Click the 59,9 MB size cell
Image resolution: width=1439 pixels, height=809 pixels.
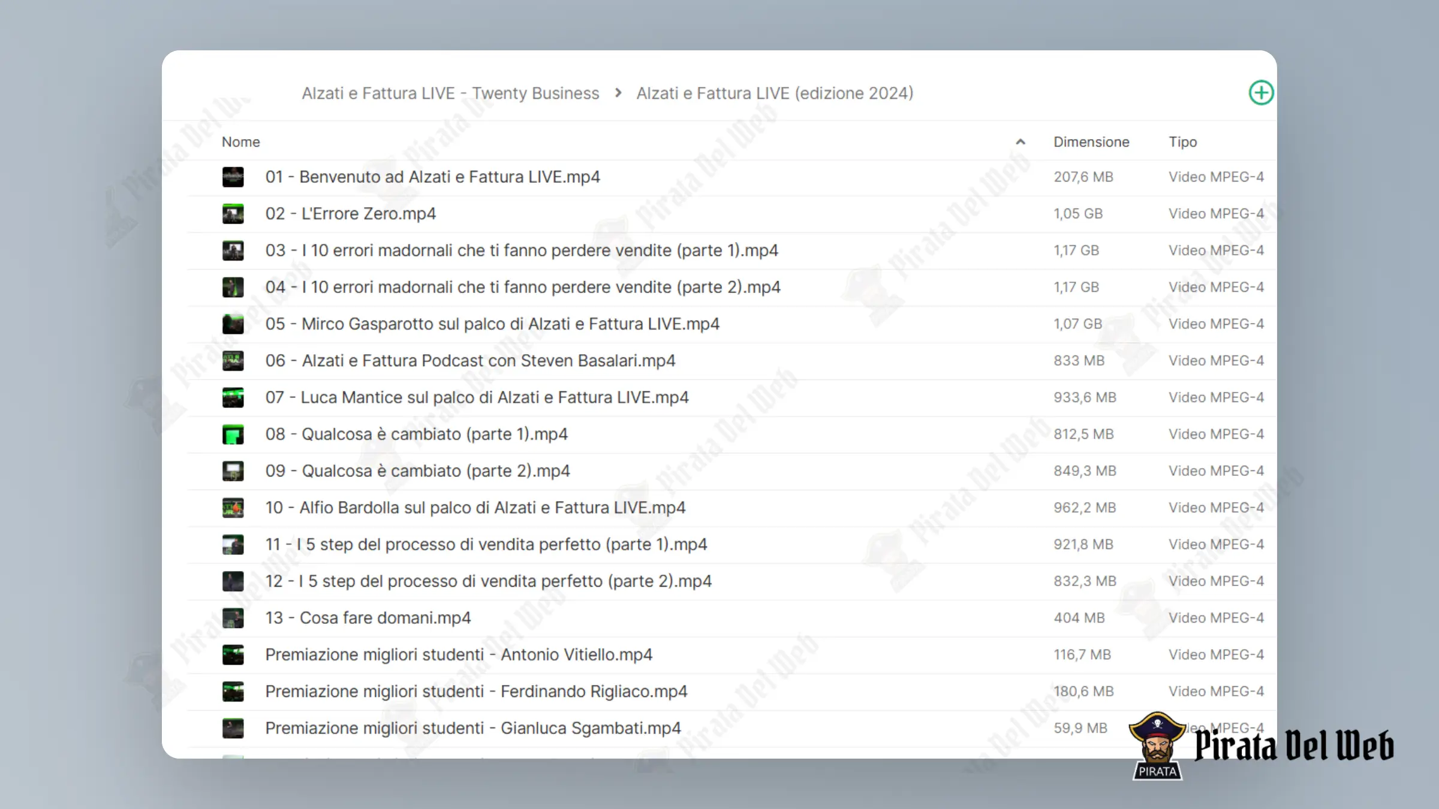click(1080, 728)
